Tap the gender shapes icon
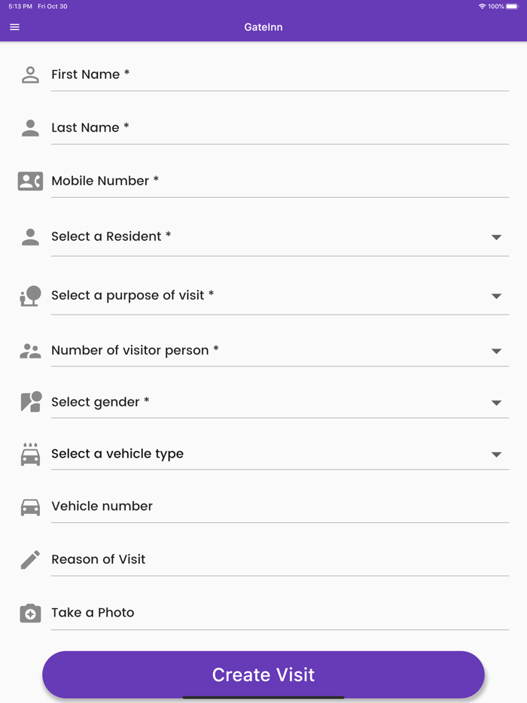The height and width of the screenshot is (703, 527). pyautogui.click(x=30, y=402)
